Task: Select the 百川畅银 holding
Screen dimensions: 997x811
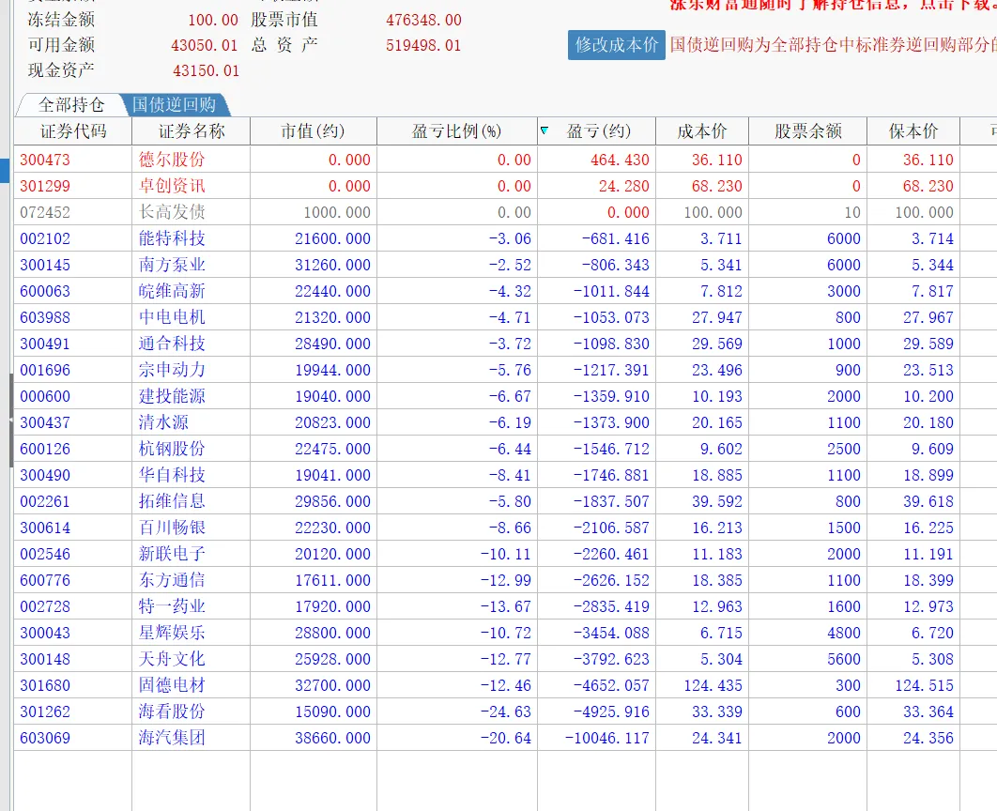Action: click(172, 528)
